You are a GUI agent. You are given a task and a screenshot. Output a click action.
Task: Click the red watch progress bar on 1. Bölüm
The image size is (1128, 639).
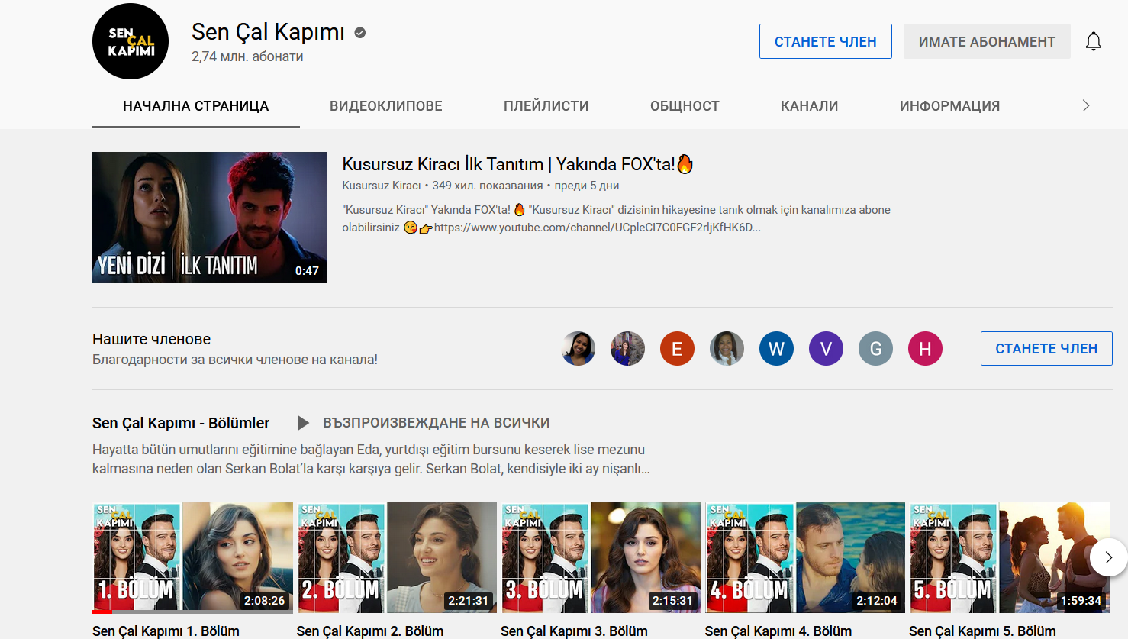(x=102, y=612)
